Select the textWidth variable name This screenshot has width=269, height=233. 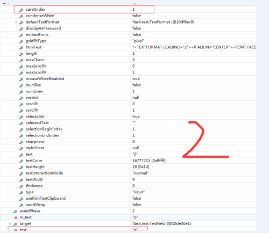click(x=34, y=179)
